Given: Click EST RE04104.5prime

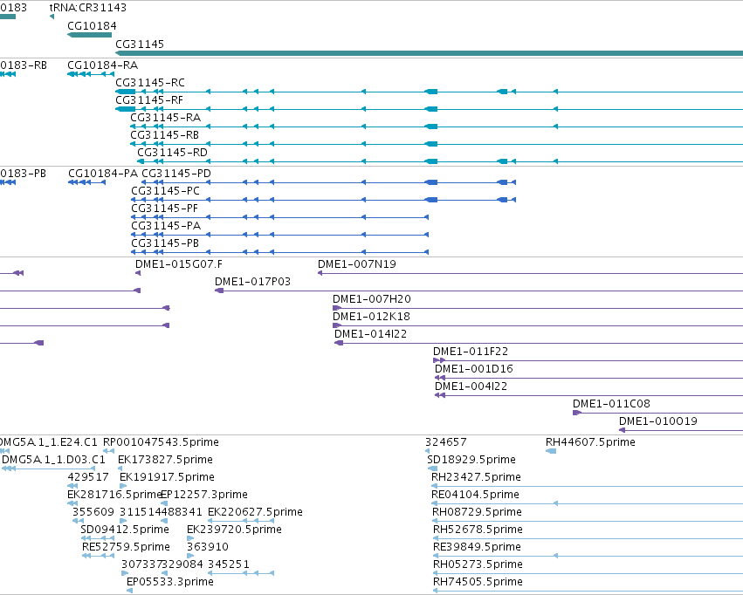Looking at the screenshot, I should pyautogui.click(x=475, y=496).
